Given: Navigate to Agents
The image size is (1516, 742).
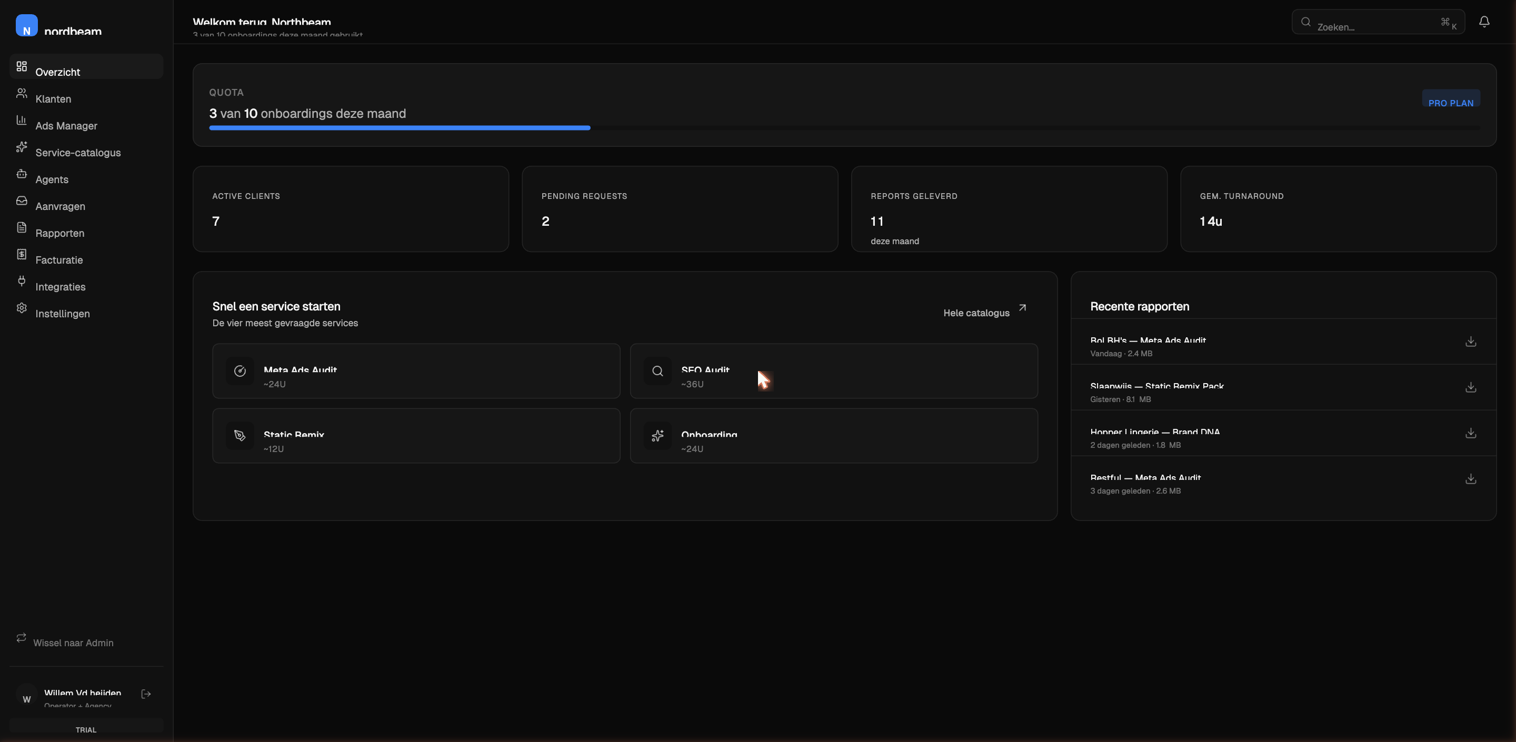Looking at the screenshot, I should pos(86,174).
